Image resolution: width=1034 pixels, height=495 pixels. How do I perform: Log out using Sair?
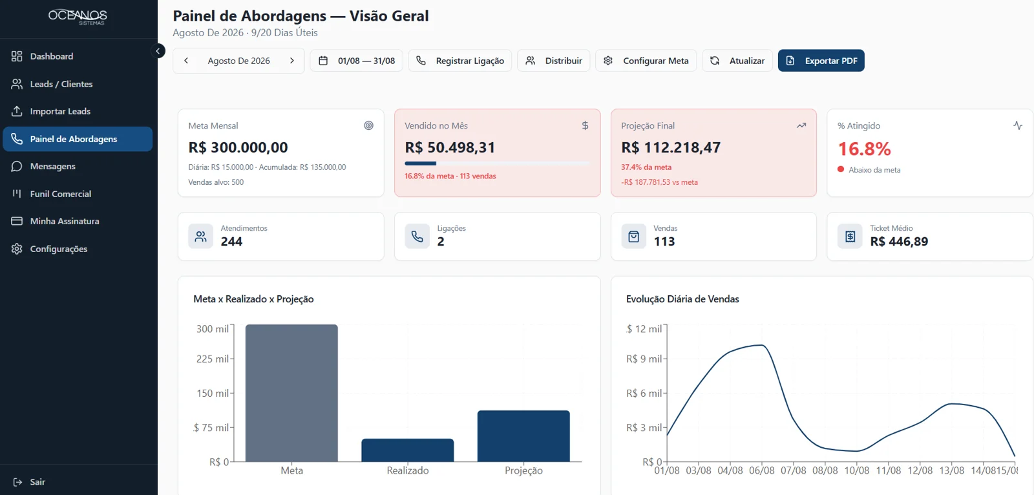(29, 482)
